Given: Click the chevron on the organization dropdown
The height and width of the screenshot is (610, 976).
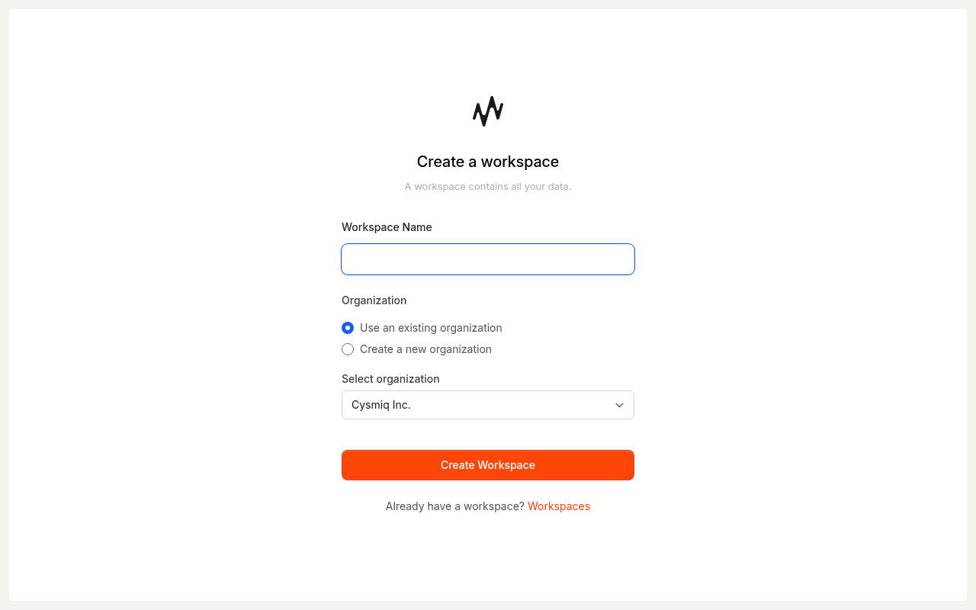Looking at the screenshot, I should pos(619,405).
